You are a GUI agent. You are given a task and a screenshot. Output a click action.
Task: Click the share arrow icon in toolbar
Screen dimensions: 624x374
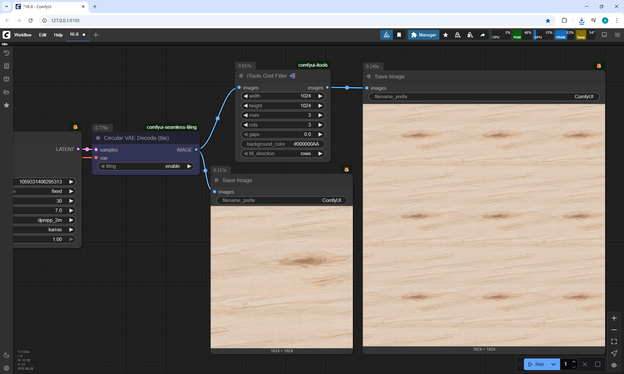coord(483,35)
